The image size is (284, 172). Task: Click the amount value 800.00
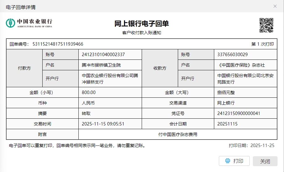(89, 92)
